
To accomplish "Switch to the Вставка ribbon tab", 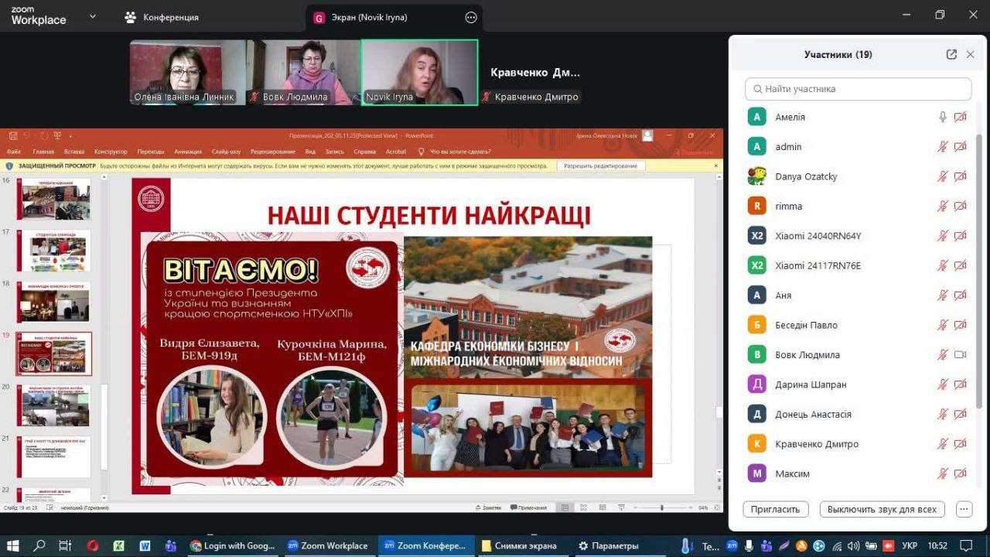I will click(x=74, y=152).
